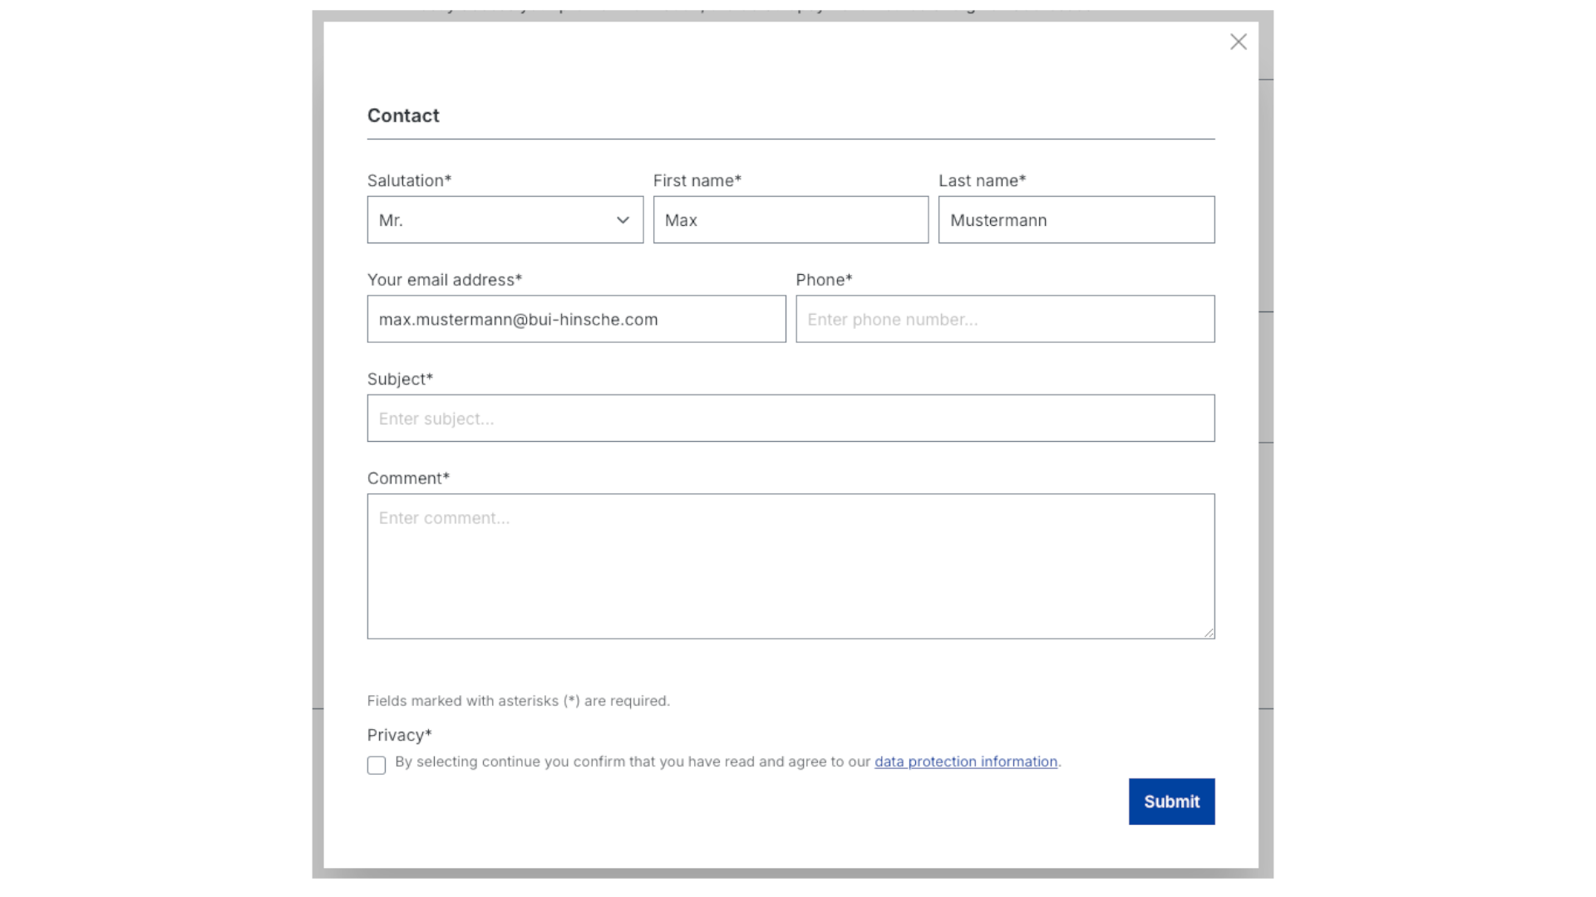Click the Submit button
Screen dimensions: 1596x897
coord(1172,801)
